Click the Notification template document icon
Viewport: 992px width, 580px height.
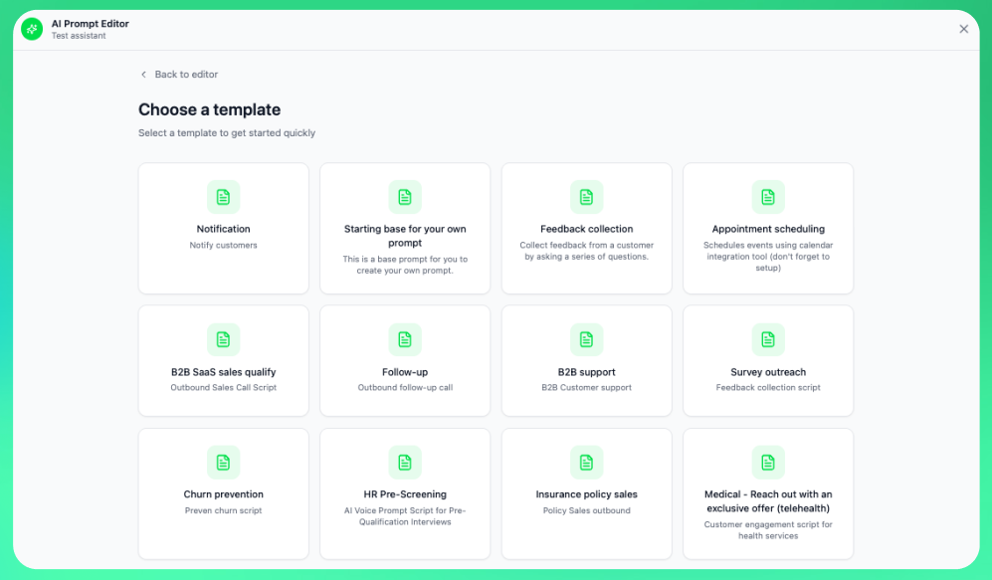coord(223,196)
